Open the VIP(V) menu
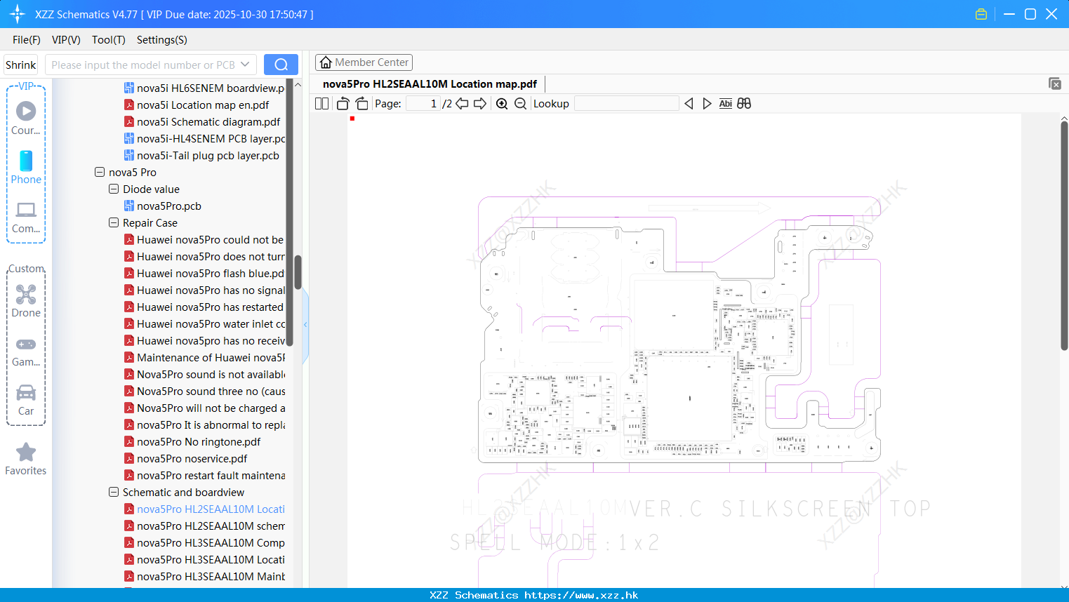The height and width of the screenshot is (602, 1069). tap(66, 40)
